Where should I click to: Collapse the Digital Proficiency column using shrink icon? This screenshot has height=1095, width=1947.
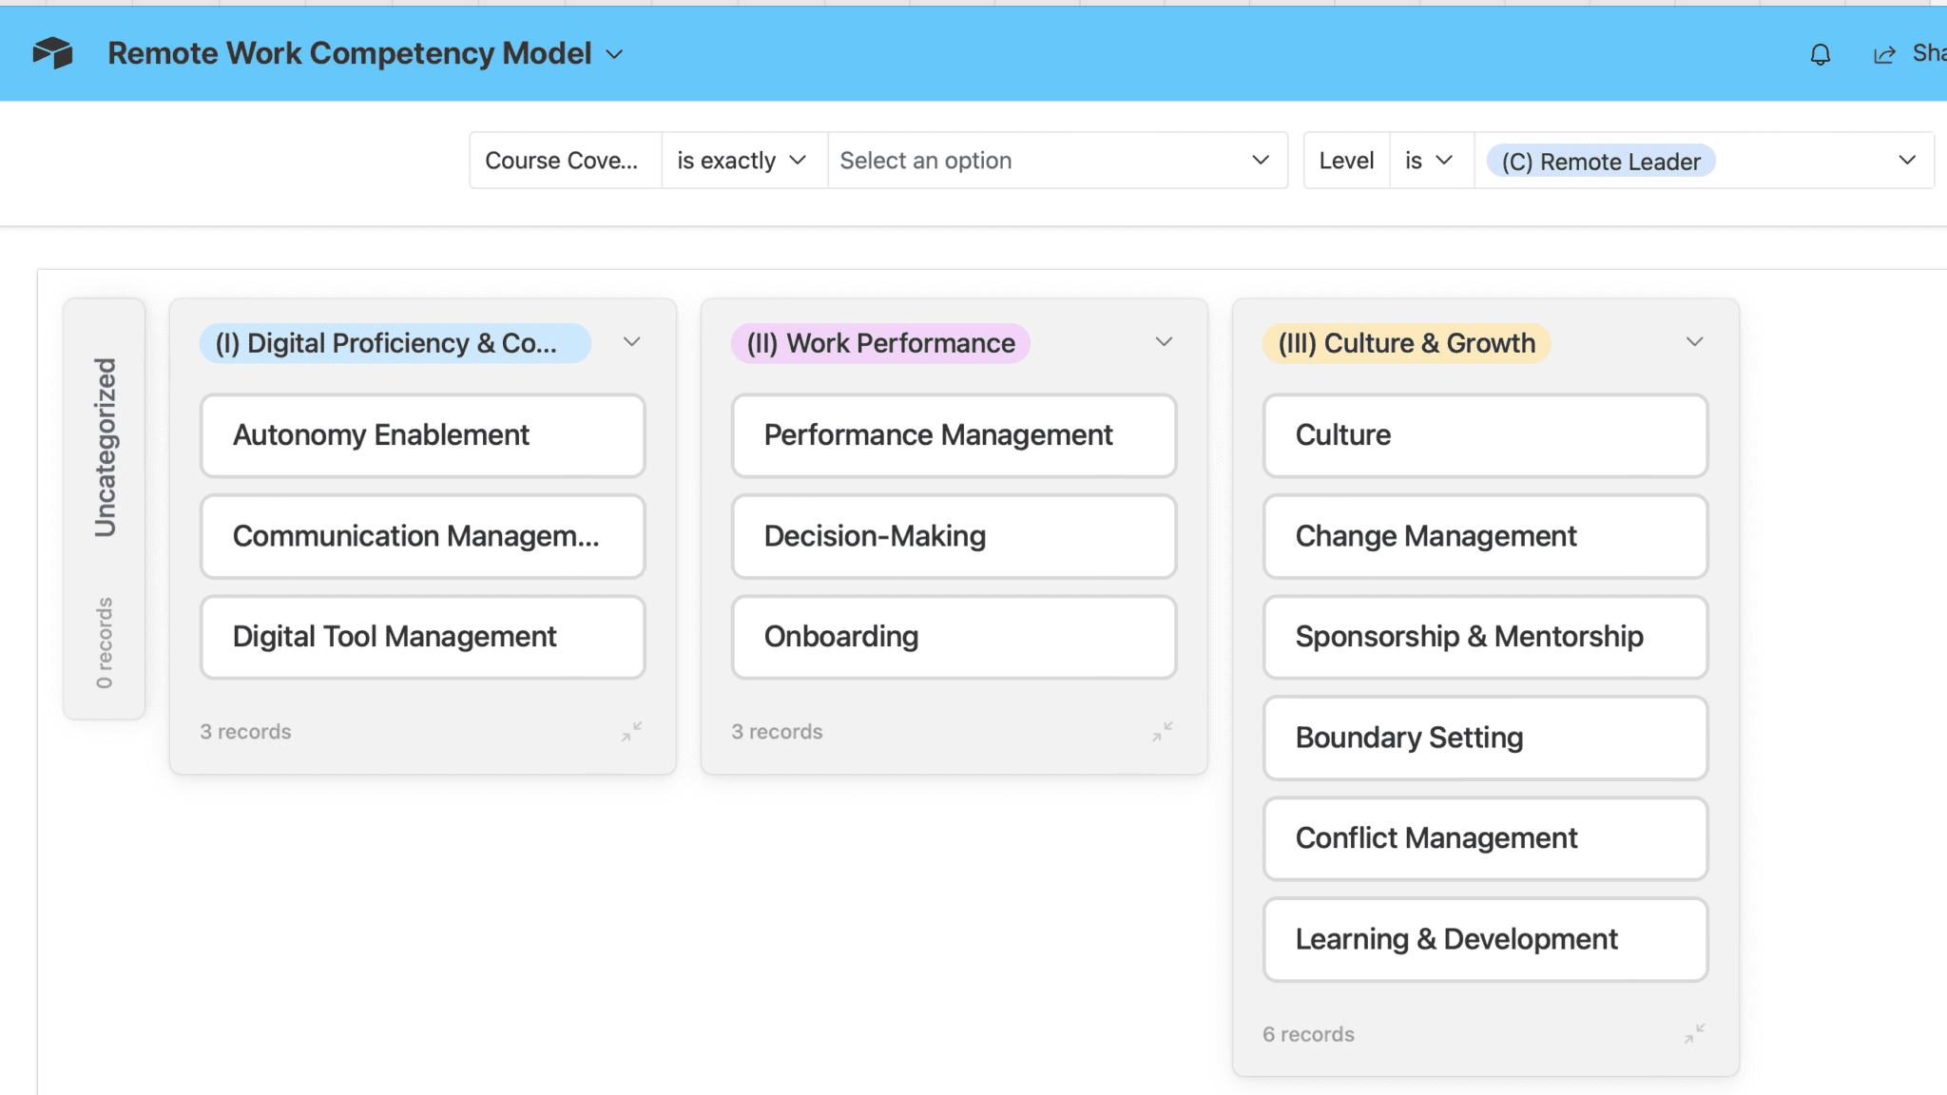[630, 732]
